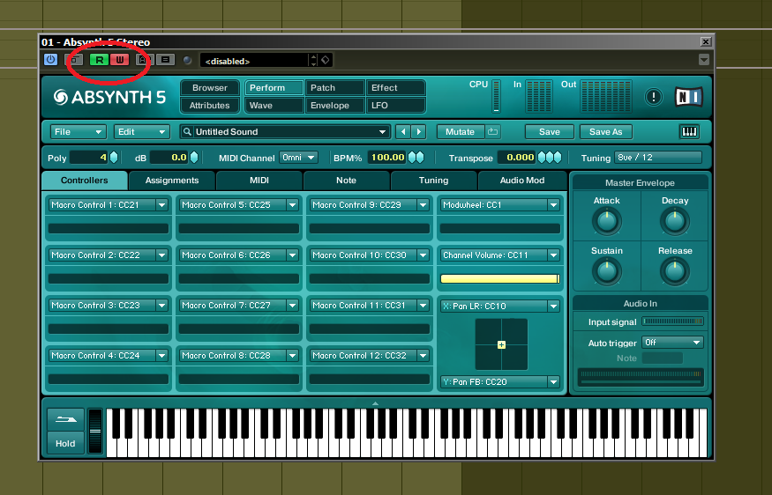
Task: Click the Sustain knob
Action: [x=607, y=271]
